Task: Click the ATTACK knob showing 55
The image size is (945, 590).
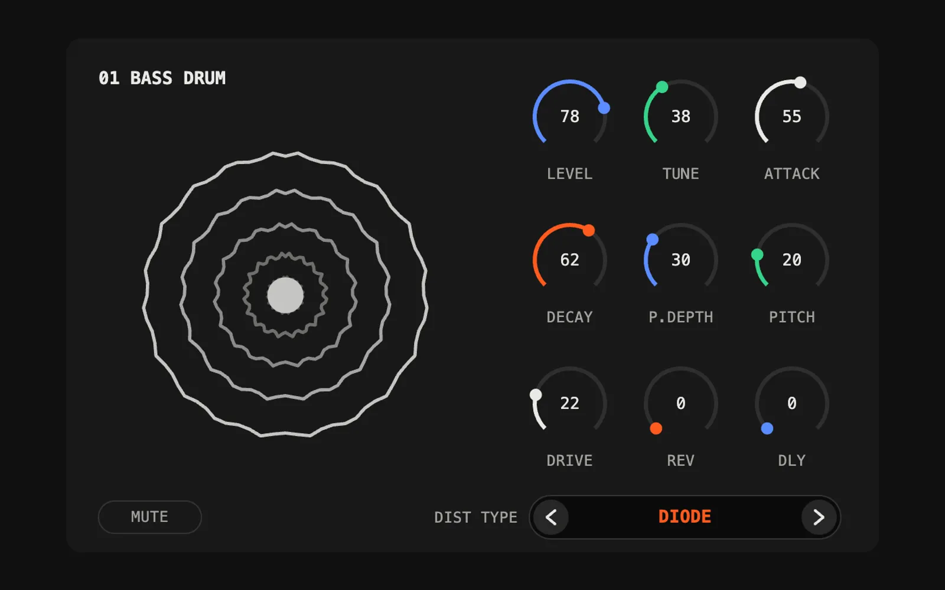Action: click(x=791, y=116)
